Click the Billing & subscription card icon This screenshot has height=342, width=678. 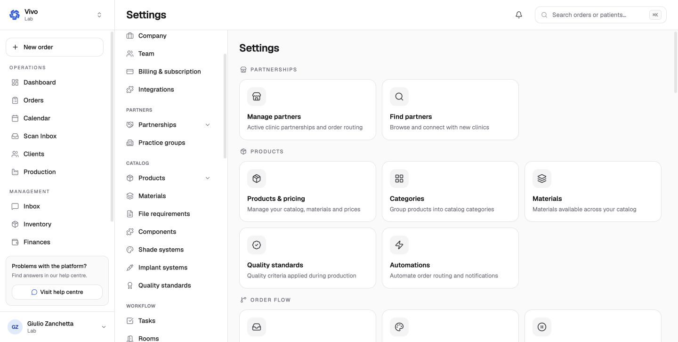pyautogui.click(x=130, y=72)
